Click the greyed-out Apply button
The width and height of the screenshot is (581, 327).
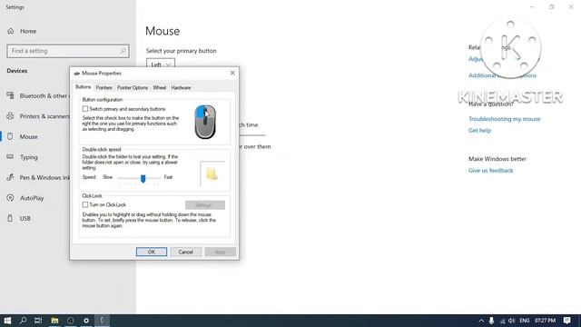(x=220, y=252)
